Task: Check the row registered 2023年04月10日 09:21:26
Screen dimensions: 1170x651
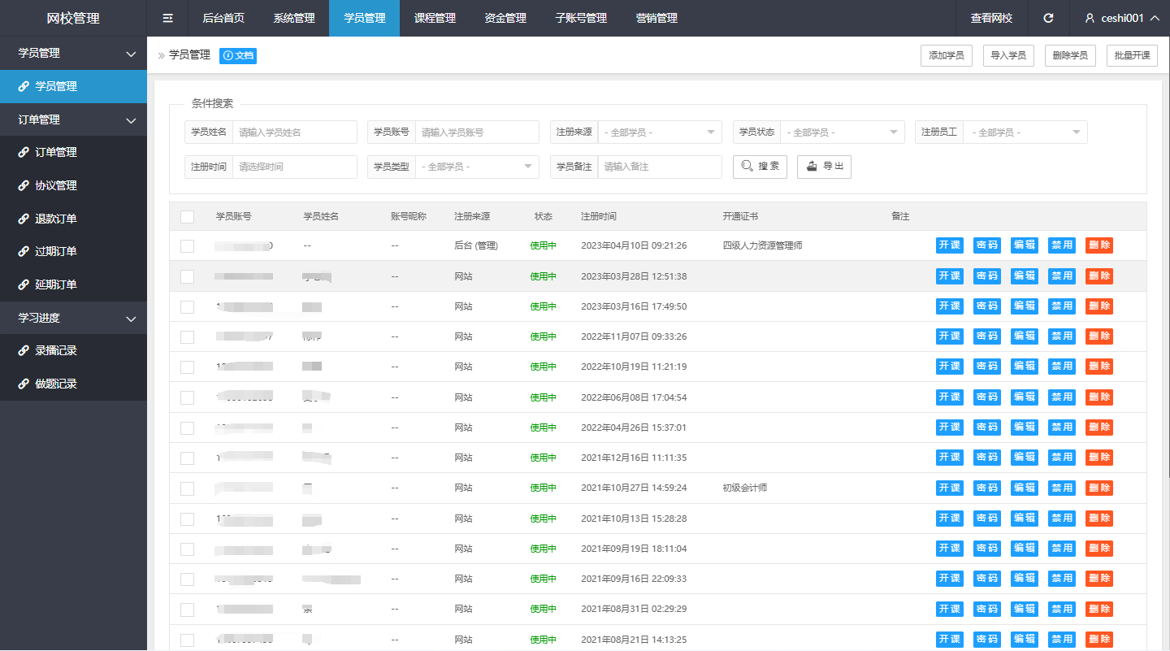Action: 188,246
